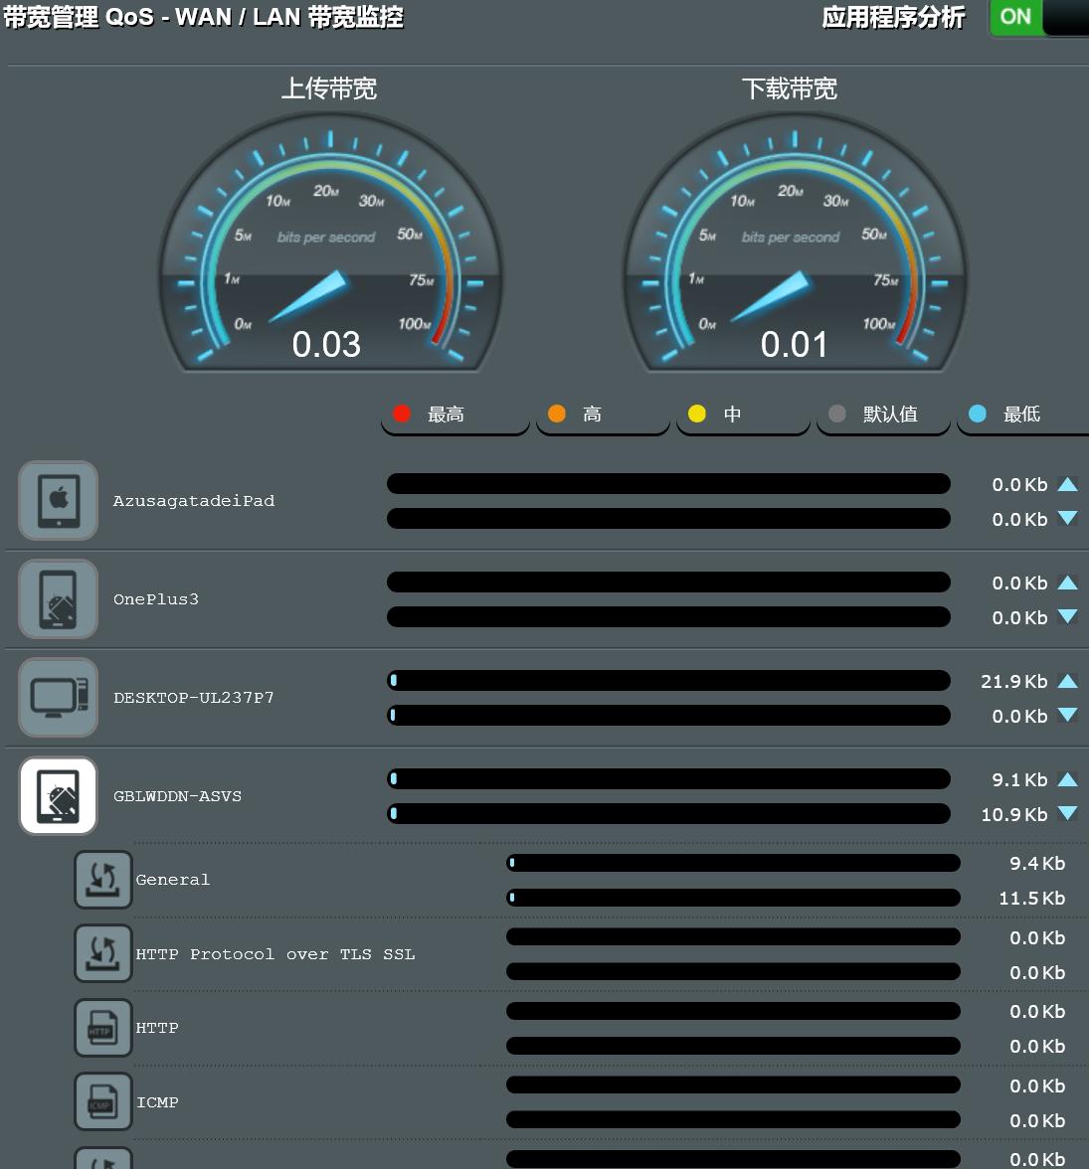Toggle the download arrow for OnePlus3
Viewport: 1089px width, 1169px height.
tap(1067, 617)
